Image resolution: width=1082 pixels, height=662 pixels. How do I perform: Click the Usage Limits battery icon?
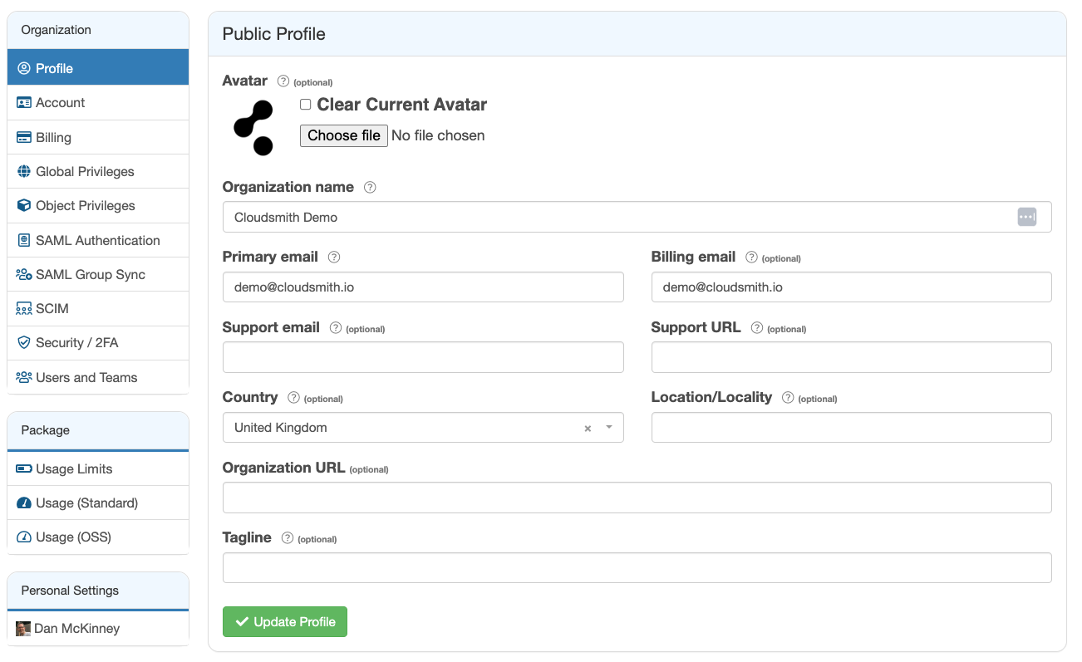pyautogui.click(x=23, y=469)
